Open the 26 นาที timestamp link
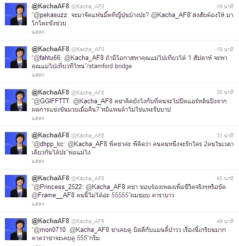 [x=225, y=93]
